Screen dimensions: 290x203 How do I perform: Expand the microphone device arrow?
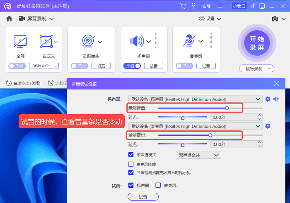pos(201,41)
